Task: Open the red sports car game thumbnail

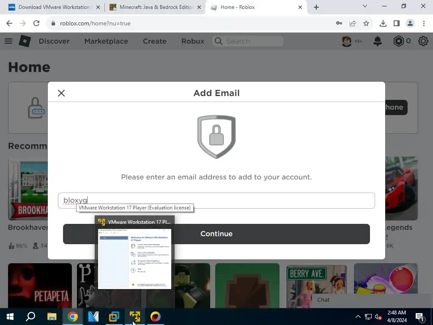Action: [x=402, y=188]
